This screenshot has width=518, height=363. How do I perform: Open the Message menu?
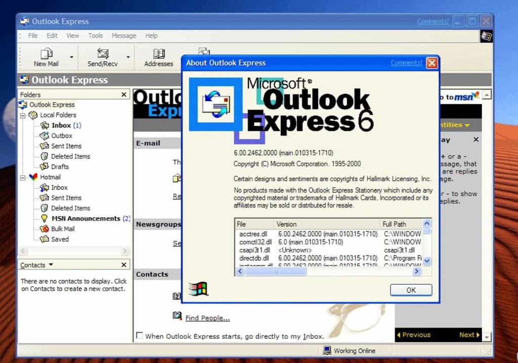coord(124,36)
